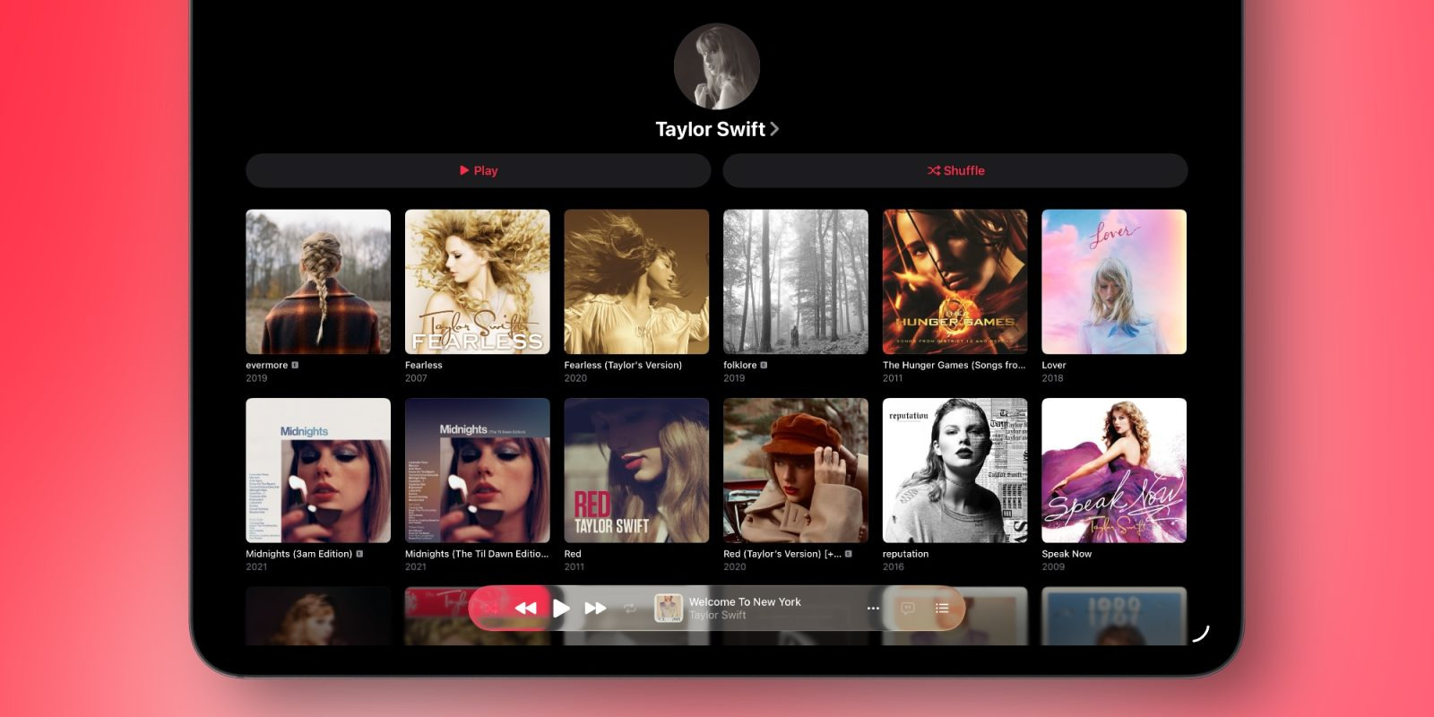This screenshot has width=1434, height=717.
Task: Skip back with the rewind button
Action: click(525, 609)
